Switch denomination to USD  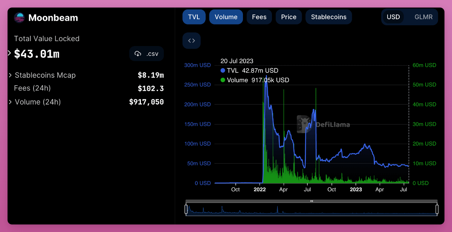coord(393,17)
